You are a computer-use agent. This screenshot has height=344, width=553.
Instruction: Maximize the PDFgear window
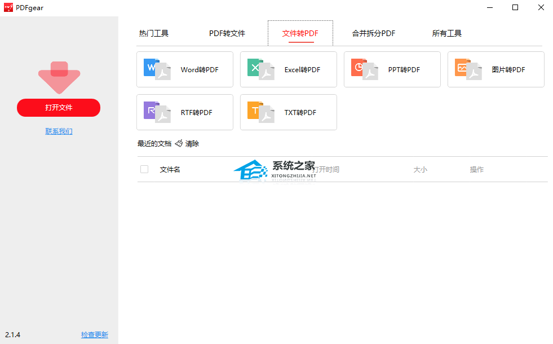click(515, 7)
